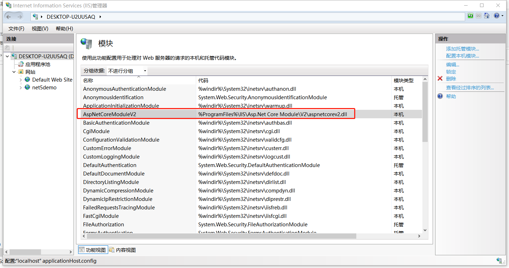Sort by the 代码 column header
This screenshot has width=509, height=268.
[x=294, y=81]
